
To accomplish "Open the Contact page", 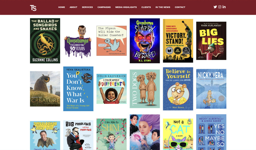I will 180,7.
